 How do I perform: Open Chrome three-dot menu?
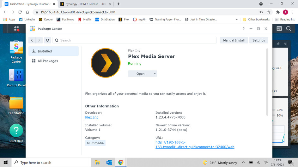tap(293, 12)
